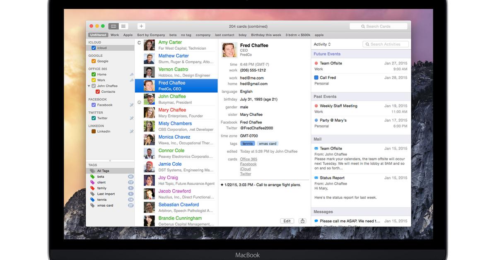Open the Twitter card link

[246, 174]
